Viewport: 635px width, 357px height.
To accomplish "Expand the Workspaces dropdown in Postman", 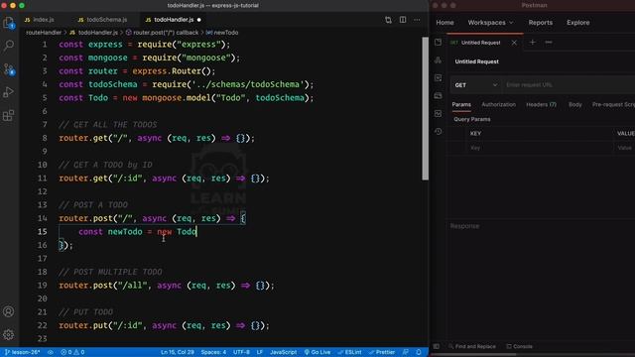I will pyautogui.click(x=490, y=23).
